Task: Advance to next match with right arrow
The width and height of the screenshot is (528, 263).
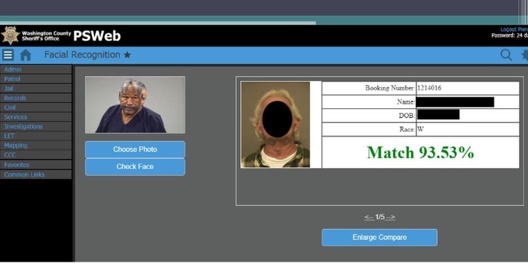Action: tap(390, 218)
